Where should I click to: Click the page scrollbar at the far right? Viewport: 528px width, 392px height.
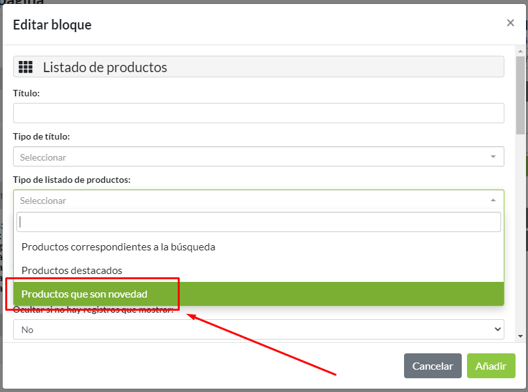(x=525, y=197)
